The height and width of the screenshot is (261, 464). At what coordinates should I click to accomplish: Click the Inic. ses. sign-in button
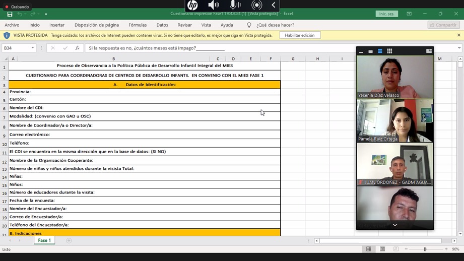386,14
